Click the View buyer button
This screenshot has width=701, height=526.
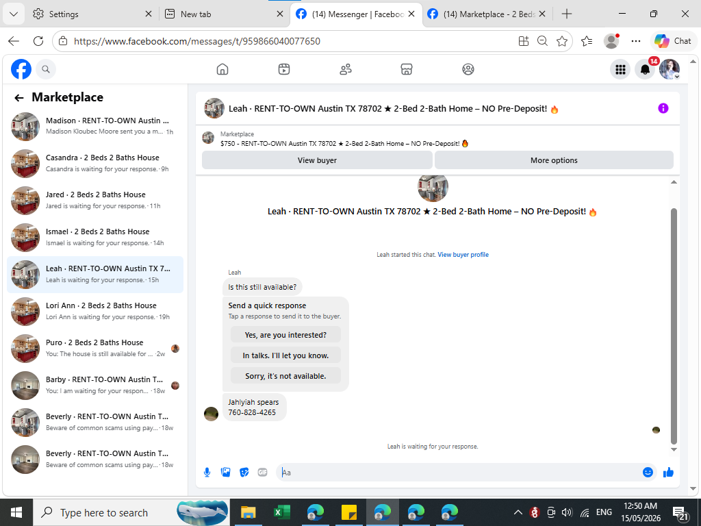pyautogui.click(x=317, y=160)
